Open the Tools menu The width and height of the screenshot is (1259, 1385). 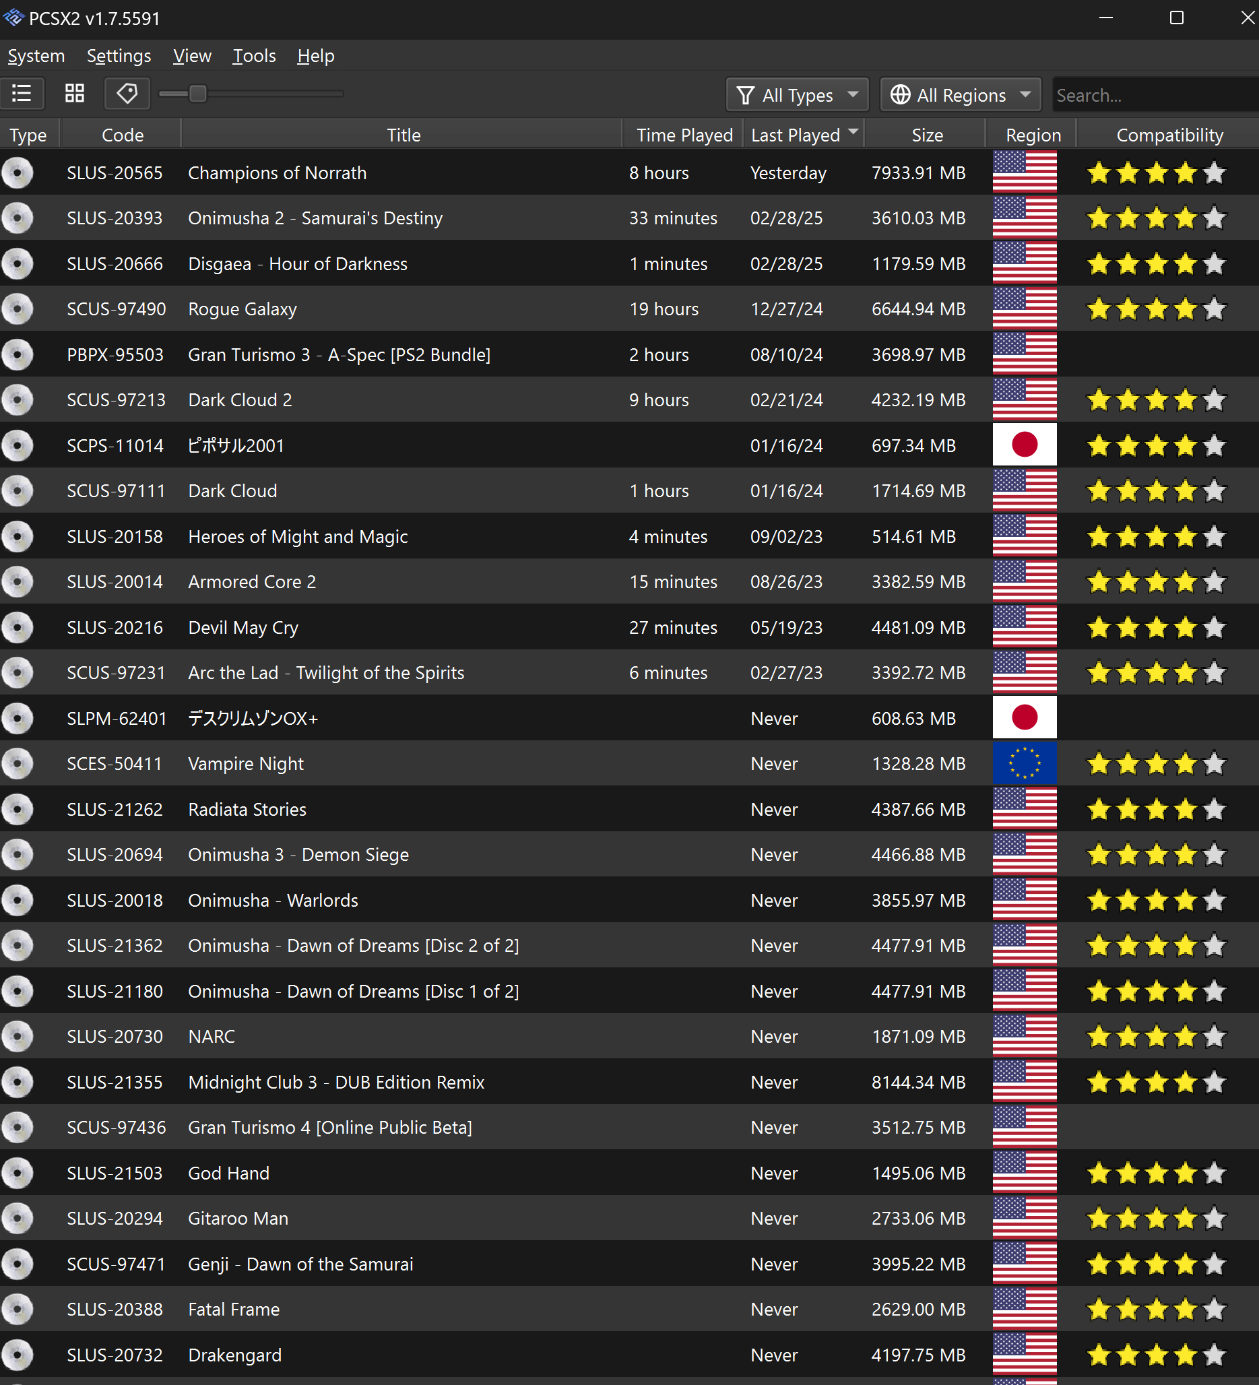(254, 56)
